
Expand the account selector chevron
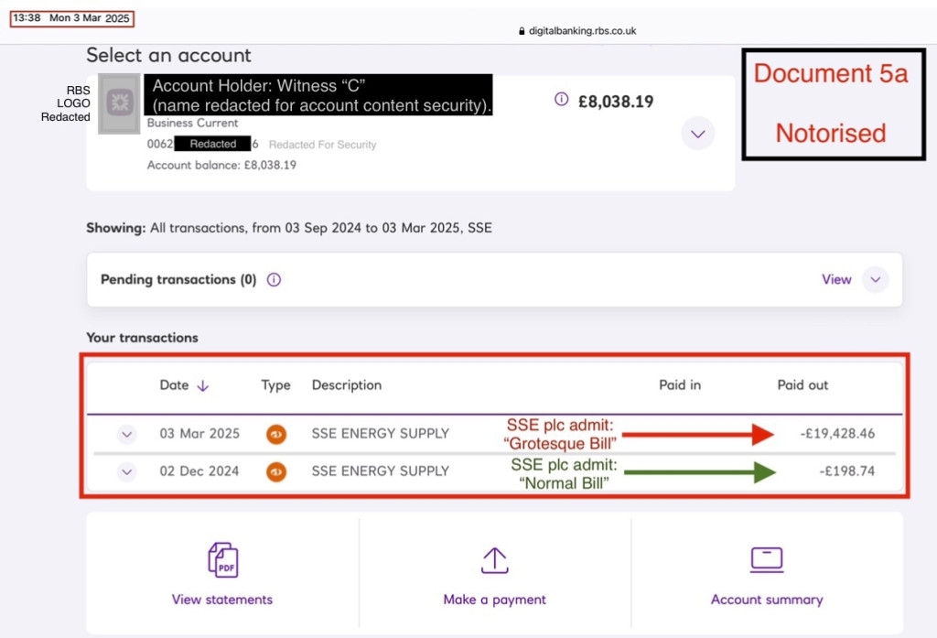pyautogui.click(x=697, y=134)
